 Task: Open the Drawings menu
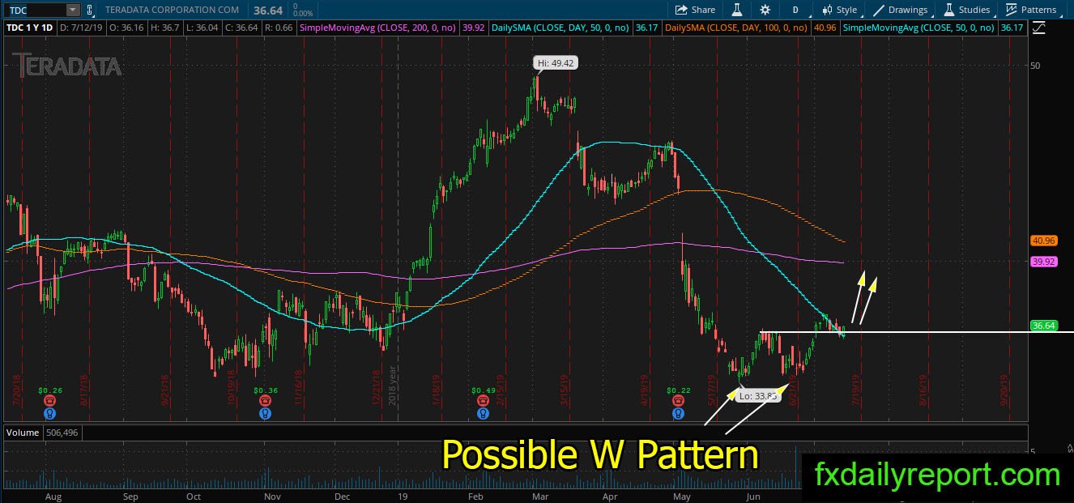click(901, 10)
